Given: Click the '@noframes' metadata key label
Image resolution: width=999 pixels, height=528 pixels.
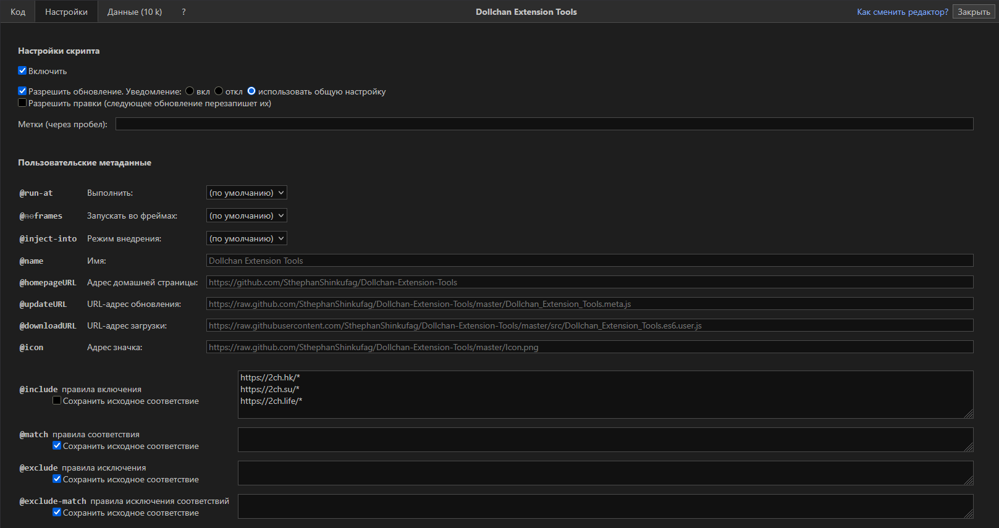Looking at the screenshot, I should pyautogui.click(x=41, y=216).
